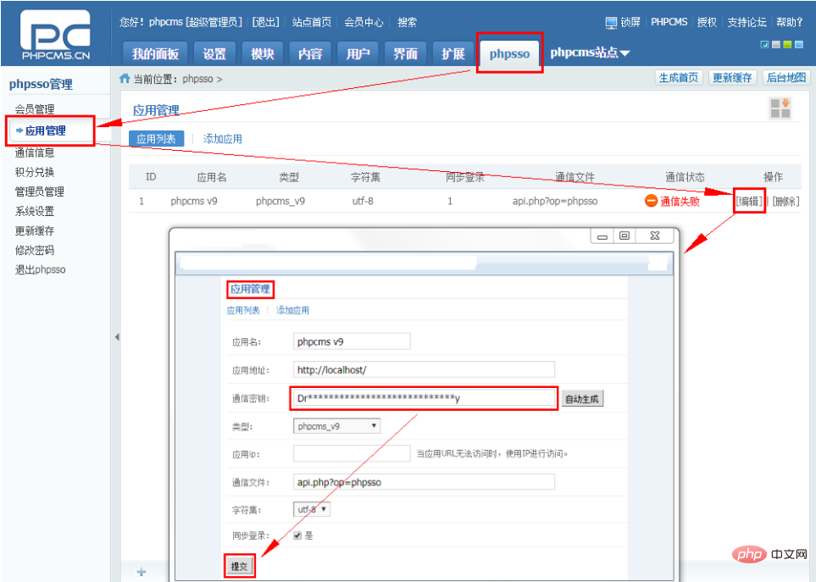Screen dimensions: 816x582
Task: Select the 应用列表 tab on main page
Action: (x=156, y=139)
